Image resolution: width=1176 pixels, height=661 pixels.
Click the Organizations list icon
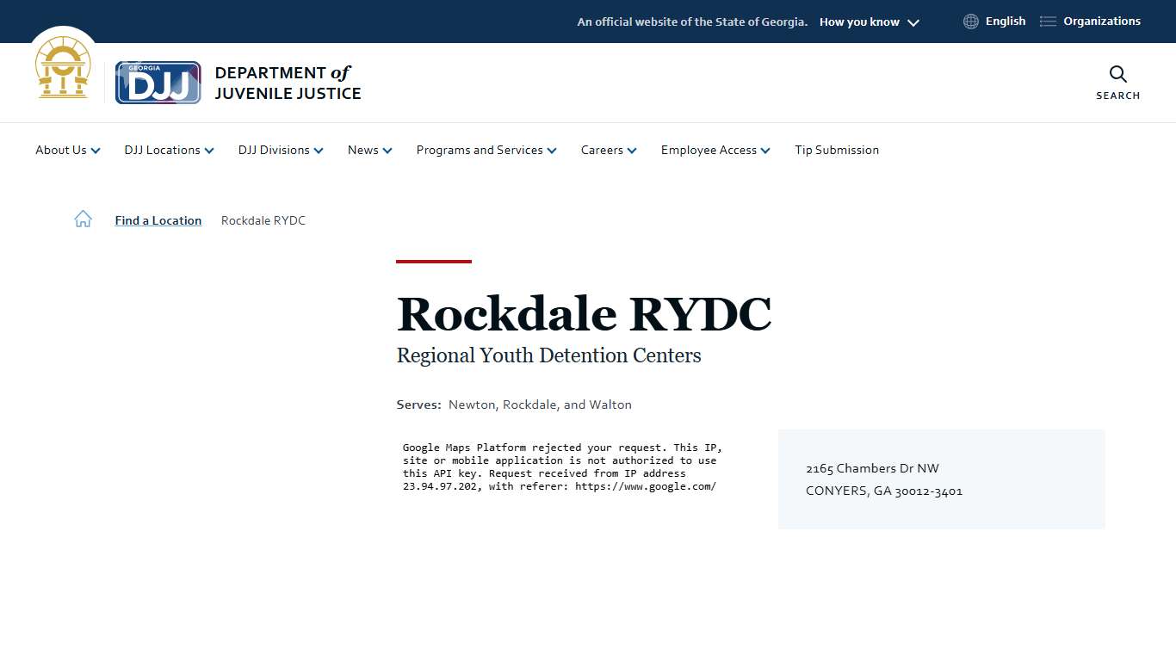click(x=1048, y=21)
